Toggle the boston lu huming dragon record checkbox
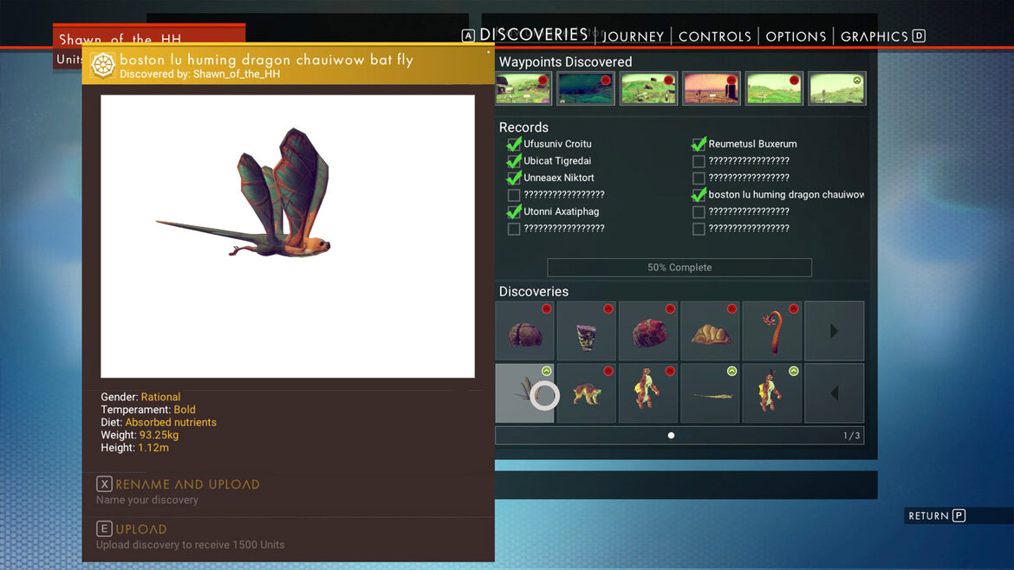Image resolution: width=1014 pixels, height=570 pixels. pyautogui.click(x=699, y=195)
